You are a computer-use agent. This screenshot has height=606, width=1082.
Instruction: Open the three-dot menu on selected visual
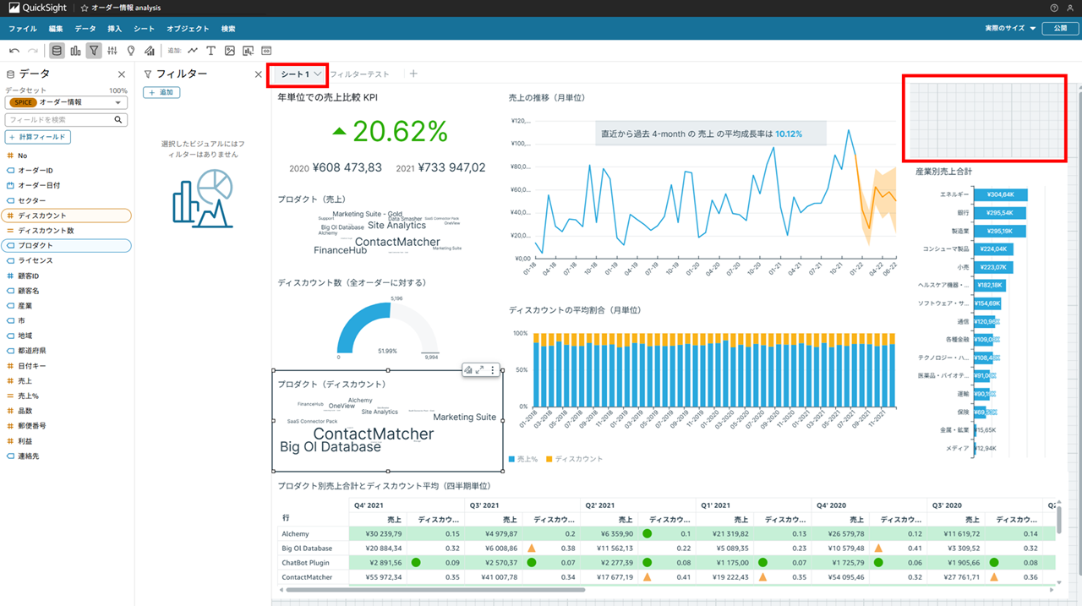(493, 369)
